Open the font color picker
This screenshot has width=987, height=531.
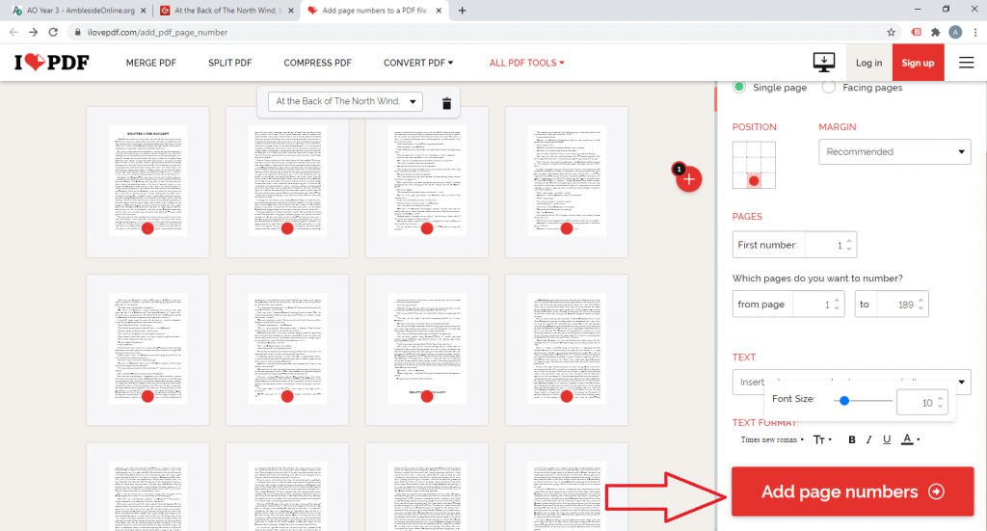pyautogui.click(x=910, y=439)
